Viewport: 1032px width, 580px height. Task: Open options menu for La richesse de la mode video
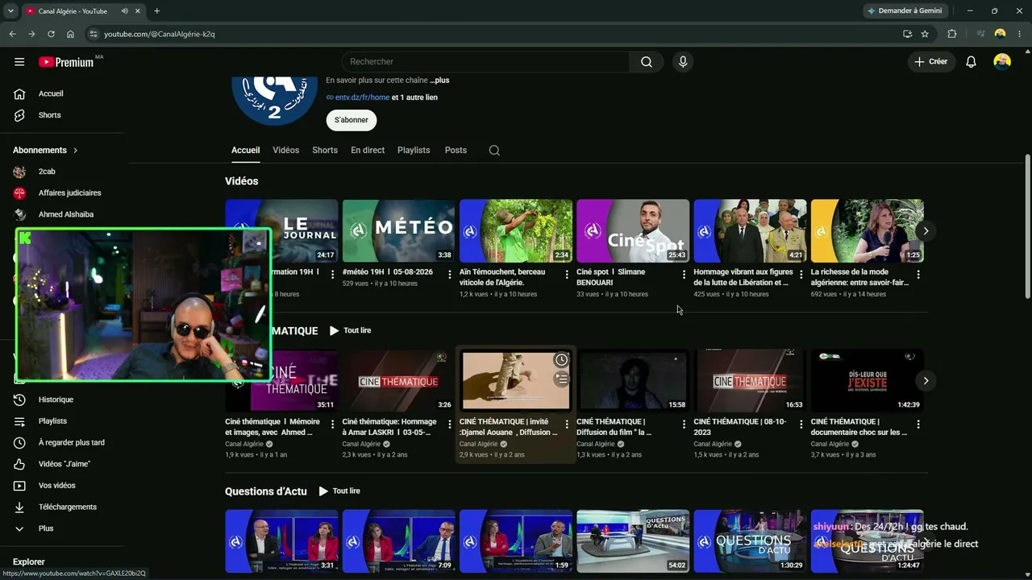918,275
